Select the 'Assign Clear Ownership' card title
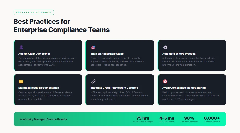 pyautogui.click(x=34, y=54)
